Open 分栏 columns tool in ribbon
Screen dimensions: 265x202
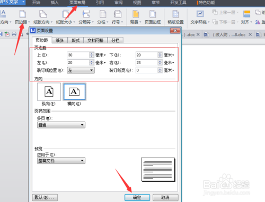(x=103, y=17)
